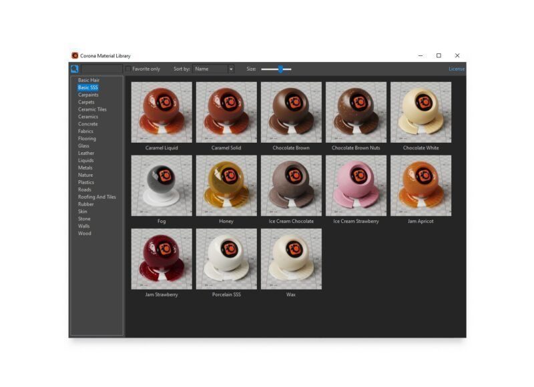Pick the Honey material preview
This screenshot has width=534, height=387.
click(x=226, y=185)
